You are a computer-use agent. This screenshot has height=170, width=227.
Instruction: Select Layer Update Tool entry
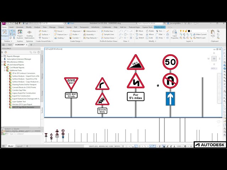(x=19, y=102)
